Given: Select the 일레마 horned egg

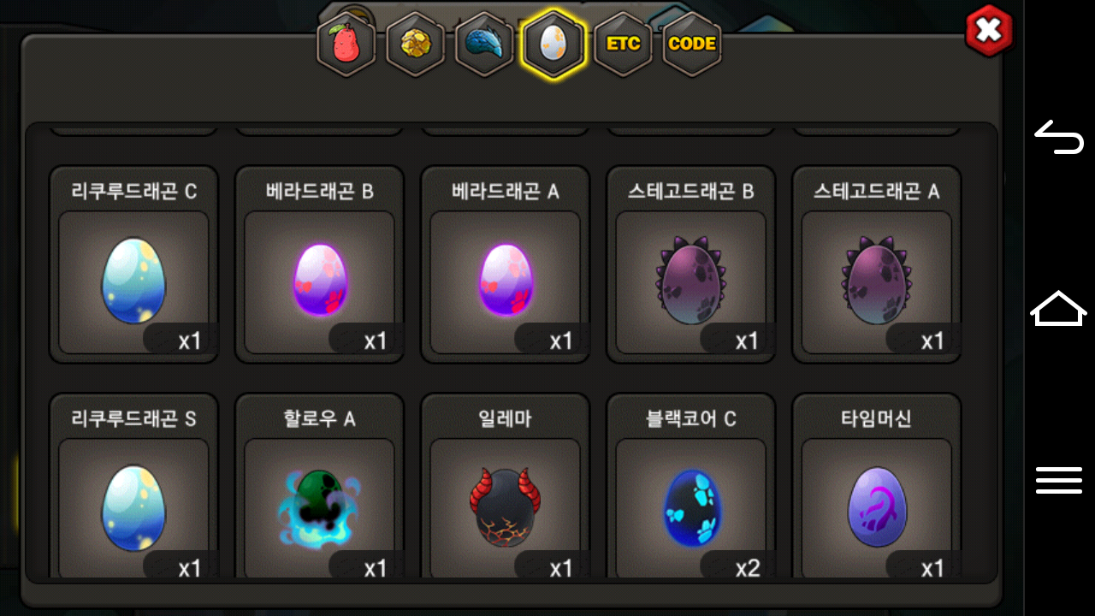Looking at the screenshot, I should tap(505, 486).
